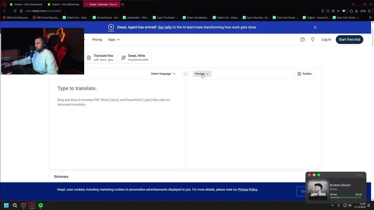Screen dimensions: 374x210
Task: Open the taskbar clock and date
Action: coord(360,205)
